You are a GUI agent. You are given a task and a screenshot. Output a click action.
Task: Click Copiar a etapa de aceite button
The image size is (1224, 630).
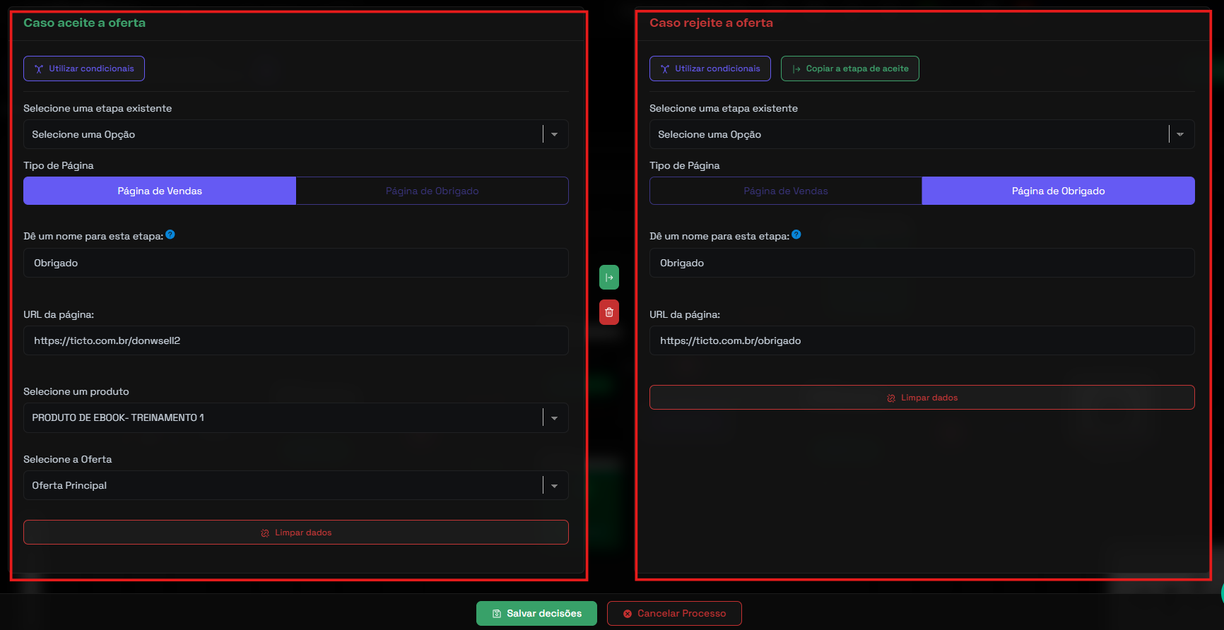point(849,69)
